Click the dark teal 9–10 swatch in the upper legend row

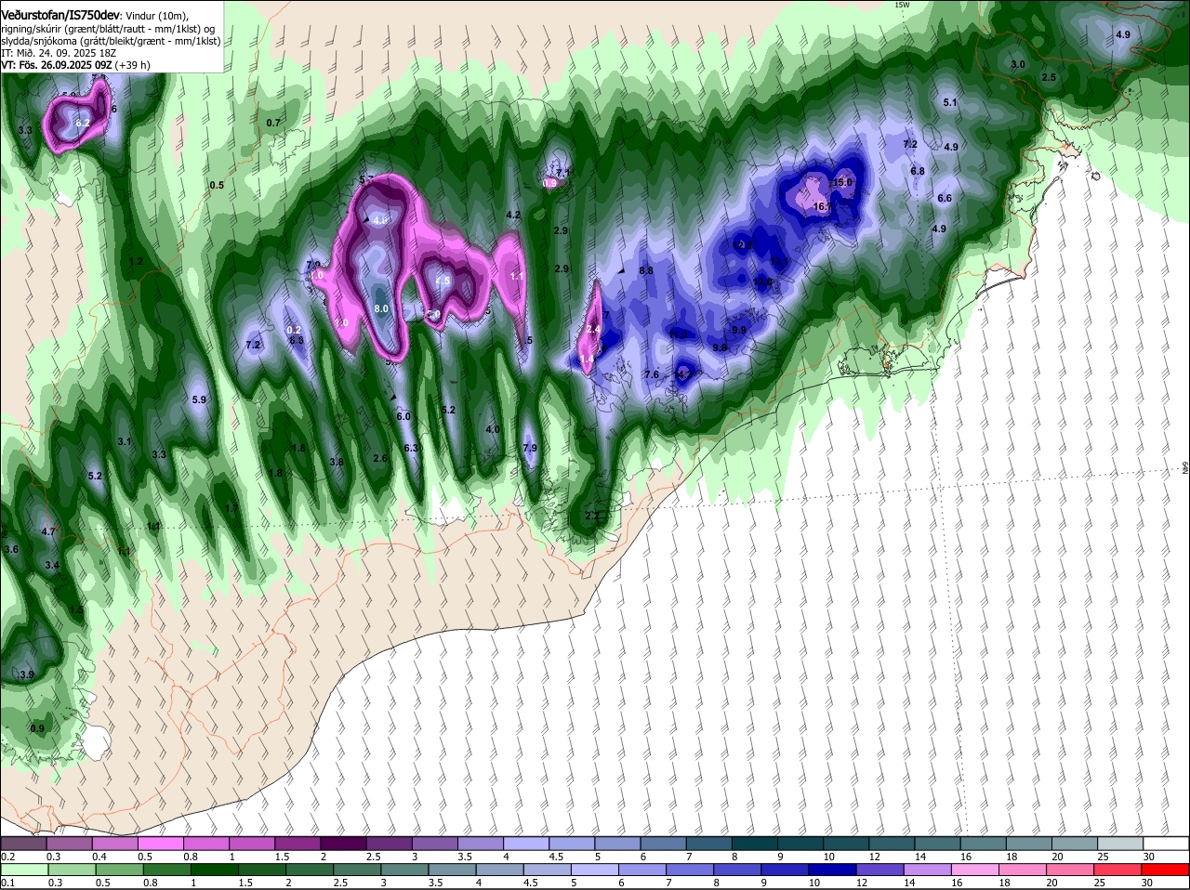(800, 843)
